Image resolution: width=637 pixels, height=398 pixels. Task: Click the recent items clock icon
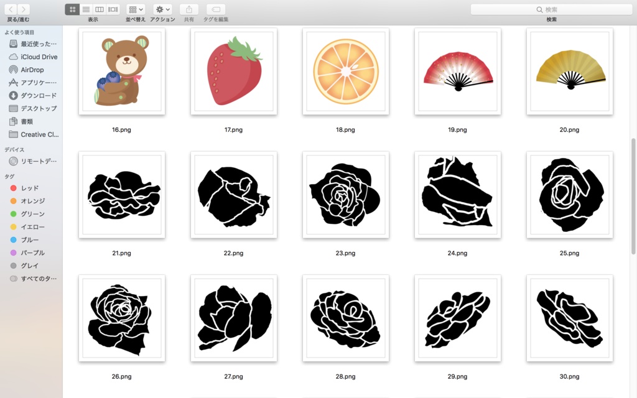[14, 44]
